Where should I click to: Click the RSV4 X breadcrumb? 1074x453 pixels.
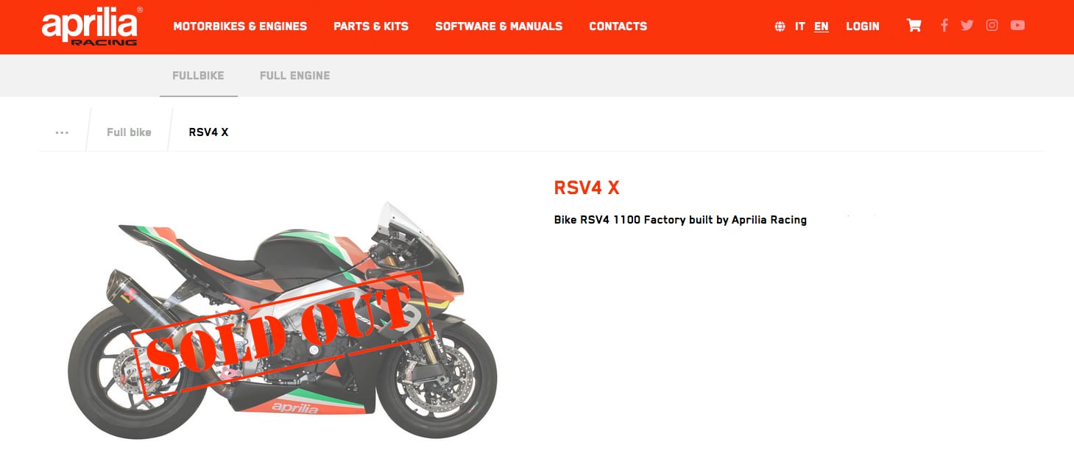coord(209,132)
